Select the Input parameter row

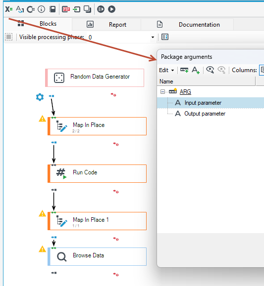(x=211, y=103)
